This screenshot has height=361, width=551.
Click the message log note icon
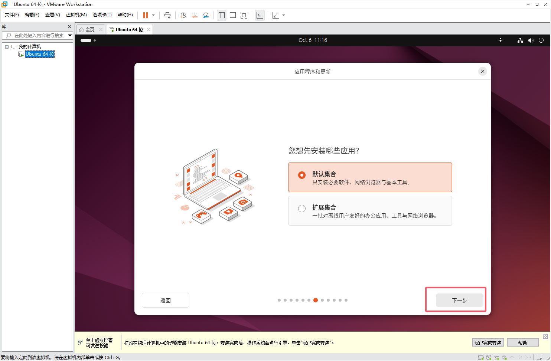pos(539,358)
